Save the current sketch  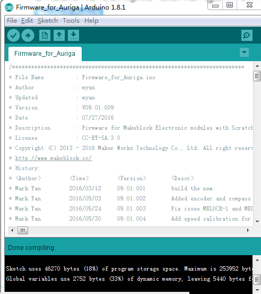74,35
